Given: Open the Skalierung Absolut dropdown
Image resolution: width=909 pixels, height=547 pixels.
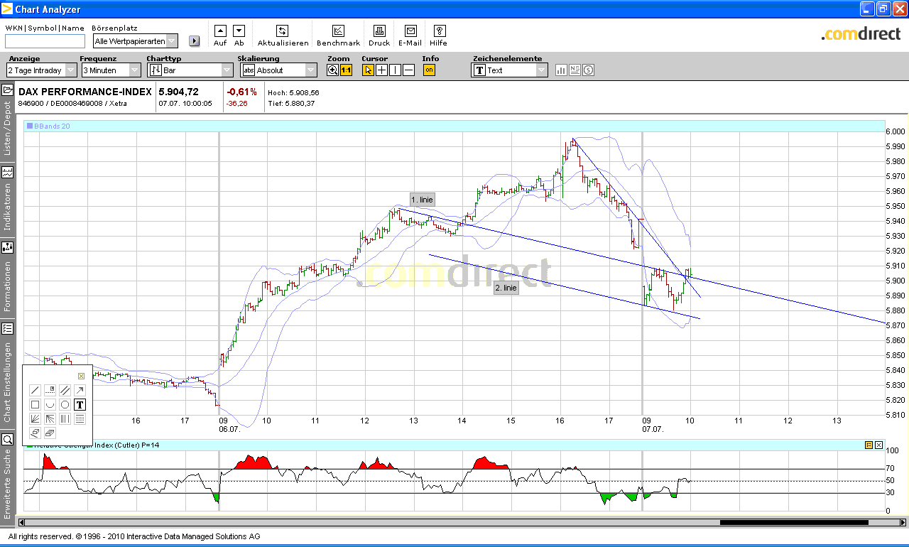Looking at the screenshot, I should tap(278, 70).
